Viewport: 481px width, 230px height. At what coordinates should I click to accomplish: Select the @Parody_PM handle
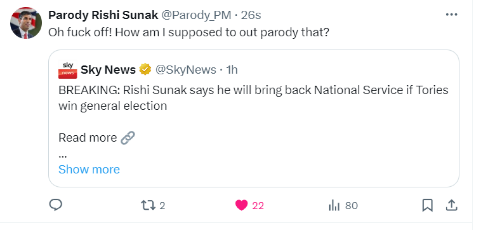[x=196, y=15]
